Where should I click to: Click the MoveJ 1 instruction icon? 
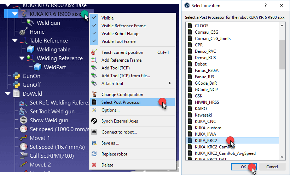click(x=23, y=138)
